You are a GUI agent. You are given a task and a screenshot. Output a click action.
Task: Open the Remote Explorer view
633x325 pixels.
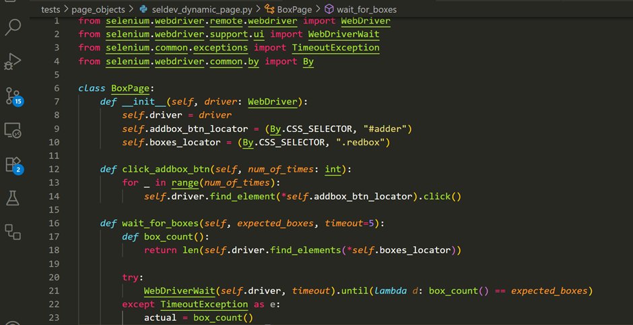pos(13,131)
